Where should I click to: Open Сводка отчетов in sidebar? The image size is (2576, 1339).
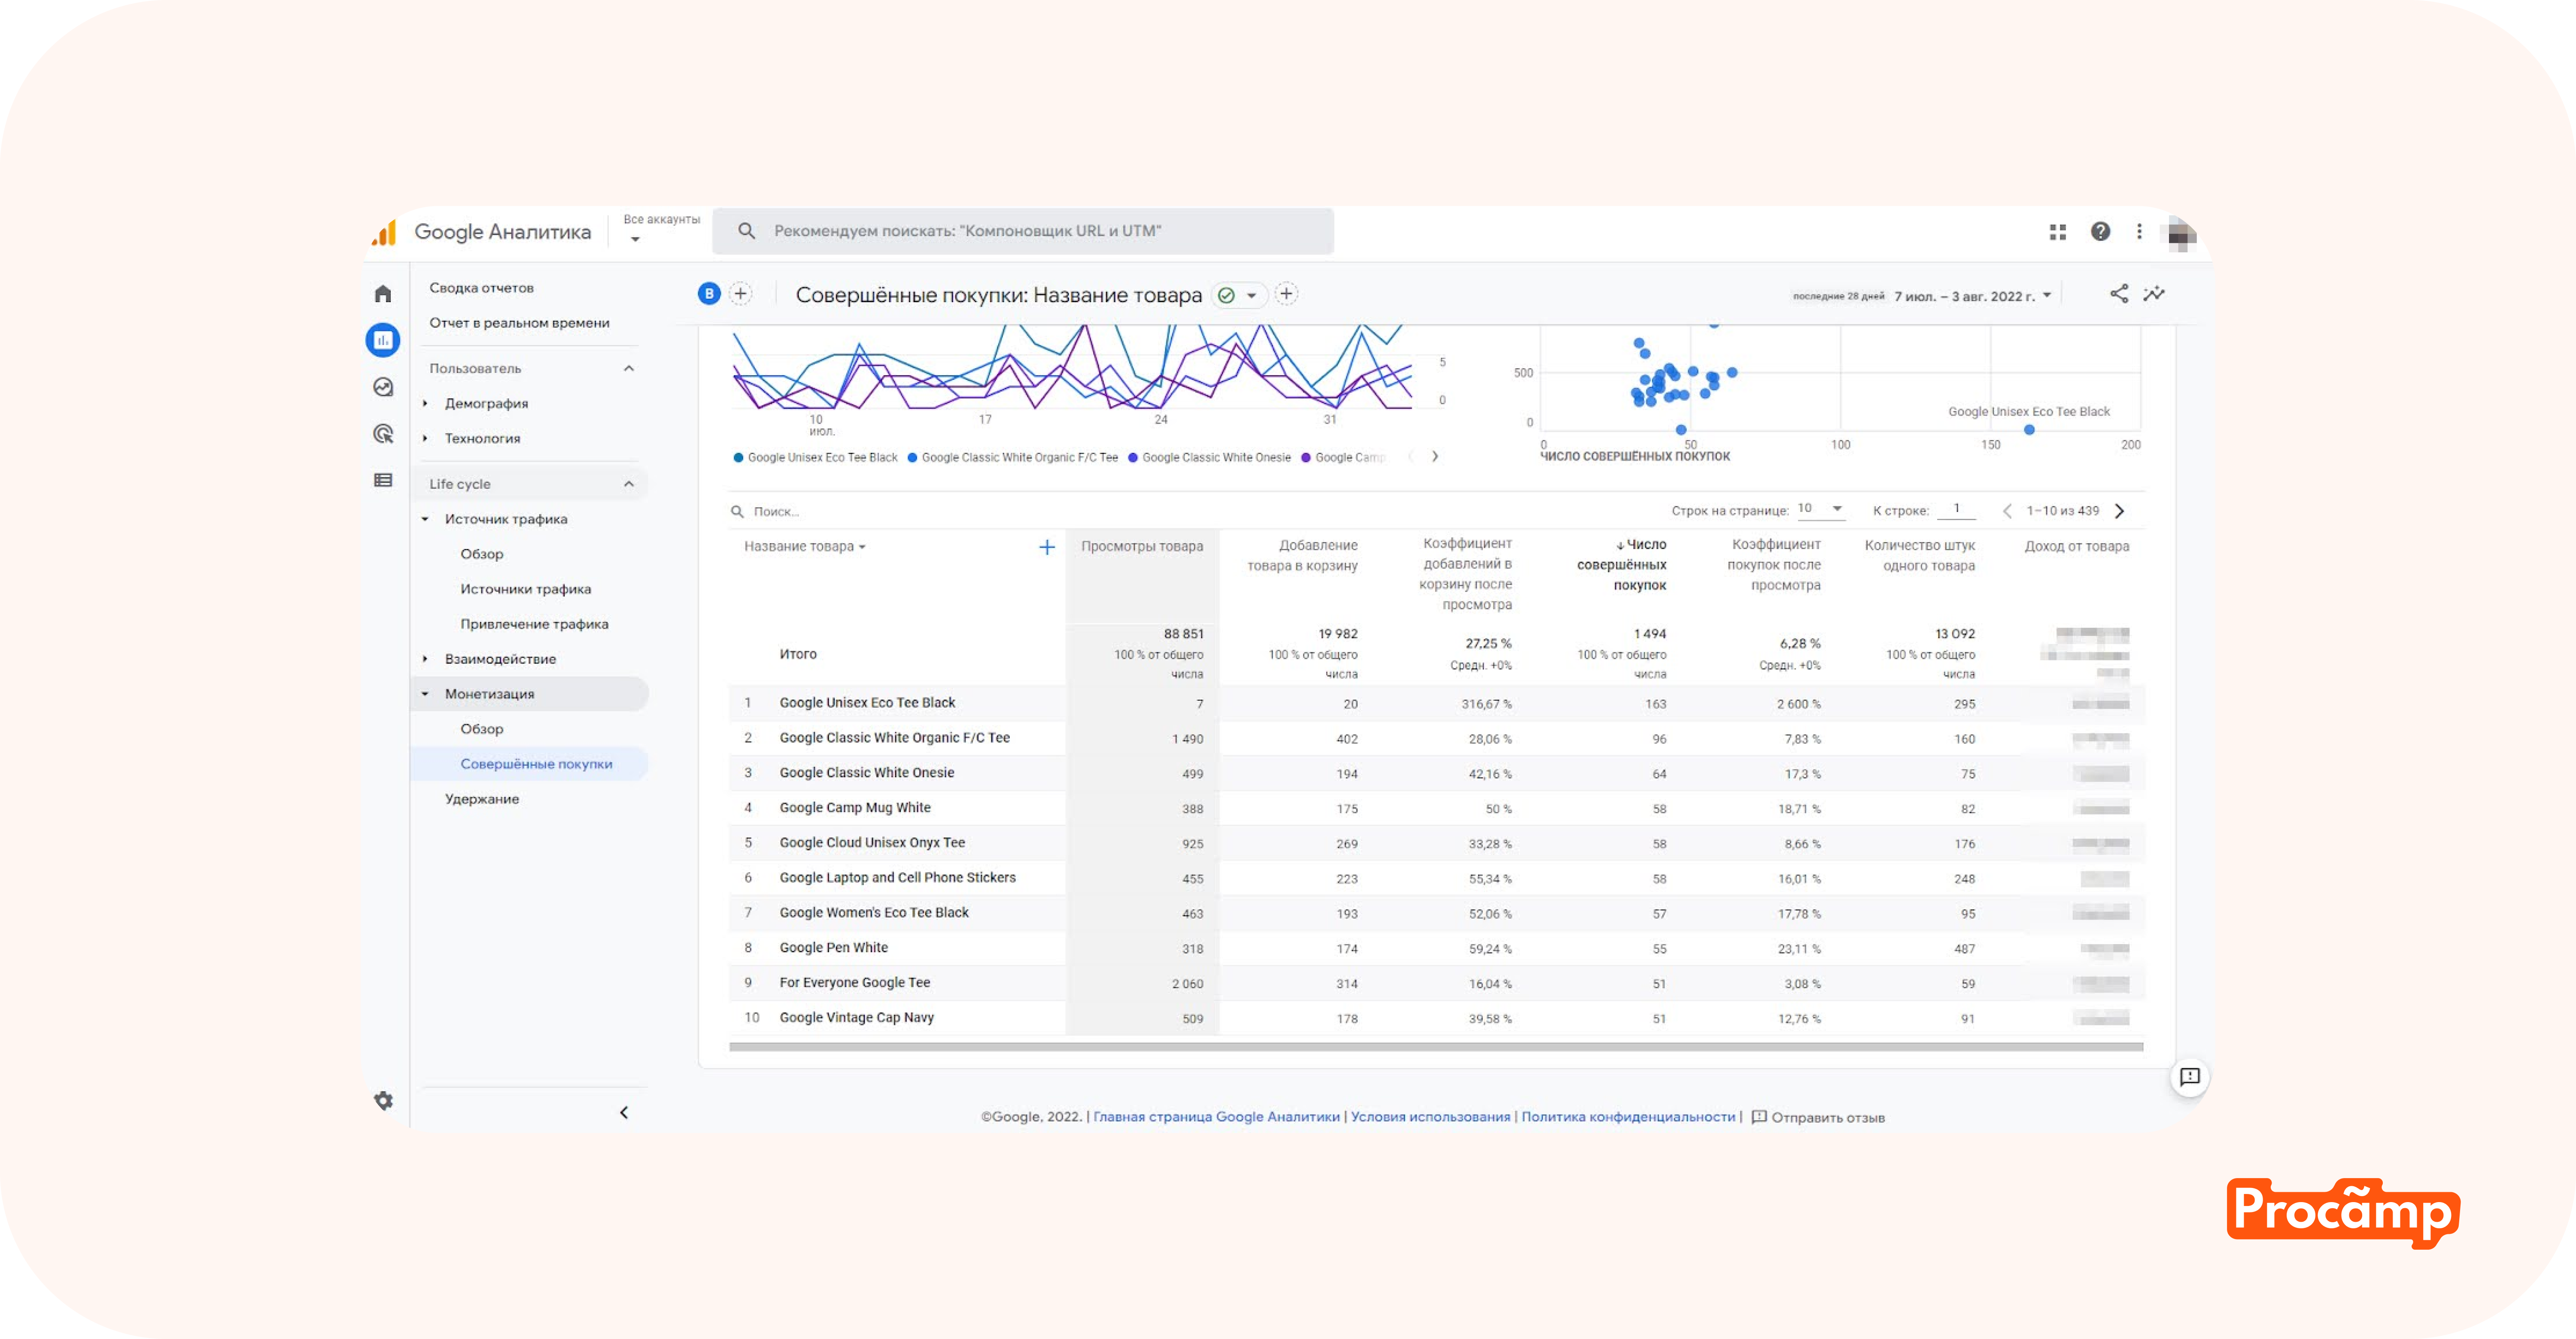pos(482,288)
